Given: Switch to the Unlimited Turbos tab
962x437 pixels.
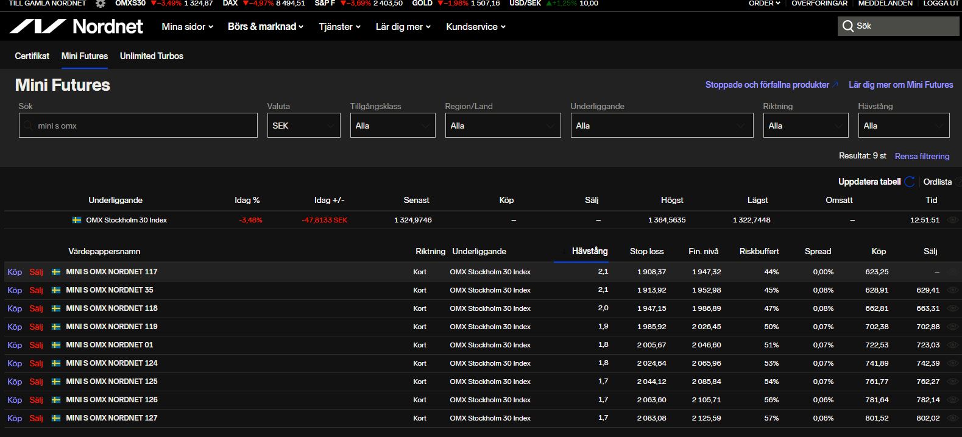Looking at the screenshot, I should (151, 56).
